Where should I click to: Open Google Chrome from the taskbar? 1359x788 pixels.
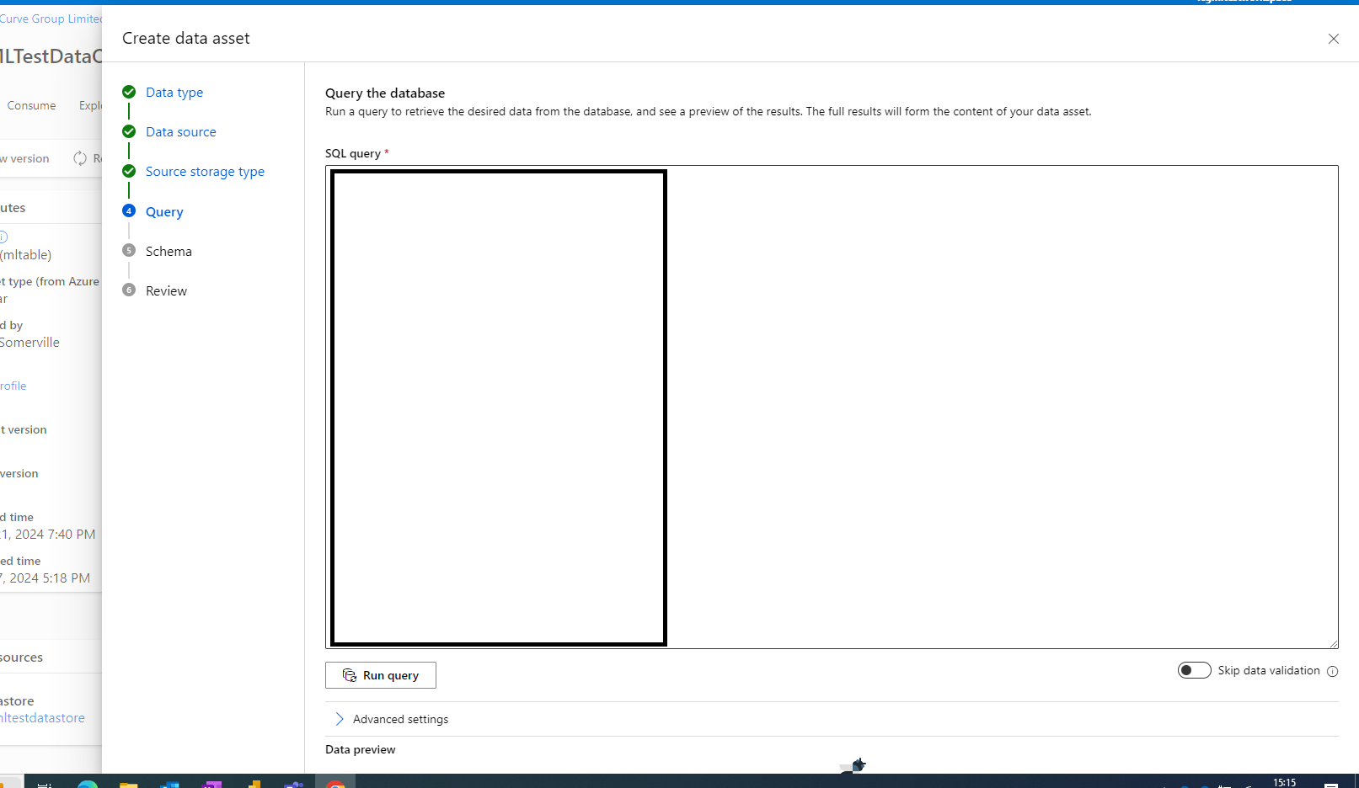pos(336,785)
